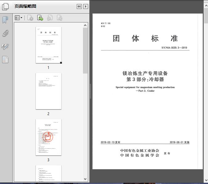This screenshot has height=184, width=208.
Task: Click the ICS 77.180 classification code
Action: click(x=106, y=23)
